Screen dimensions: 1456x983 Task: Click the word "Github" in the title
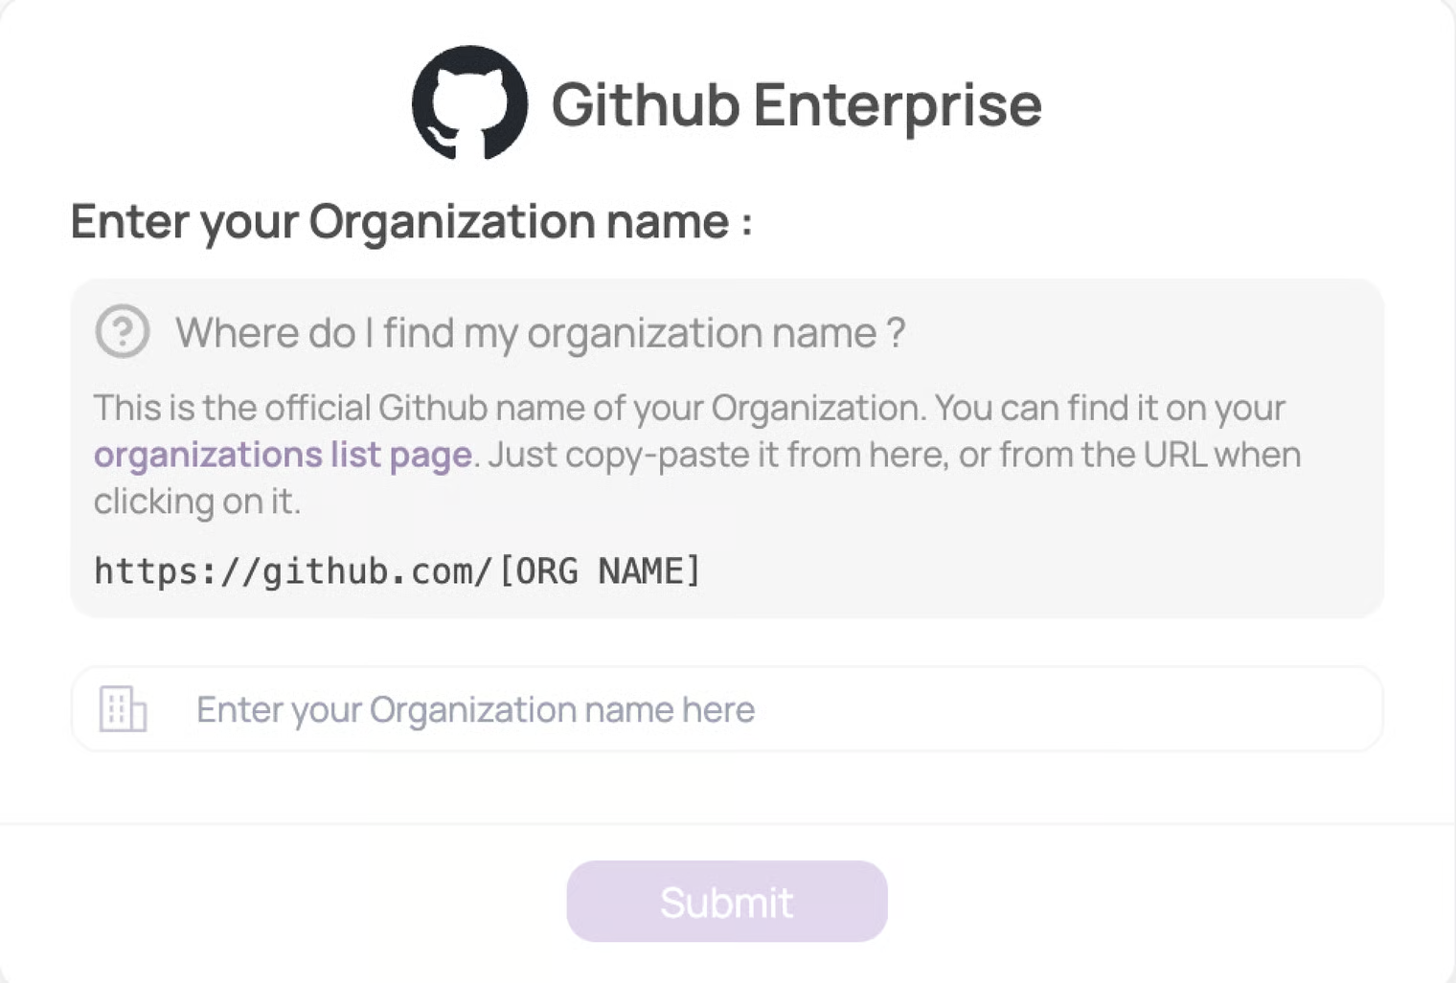(x=646, y=104)
